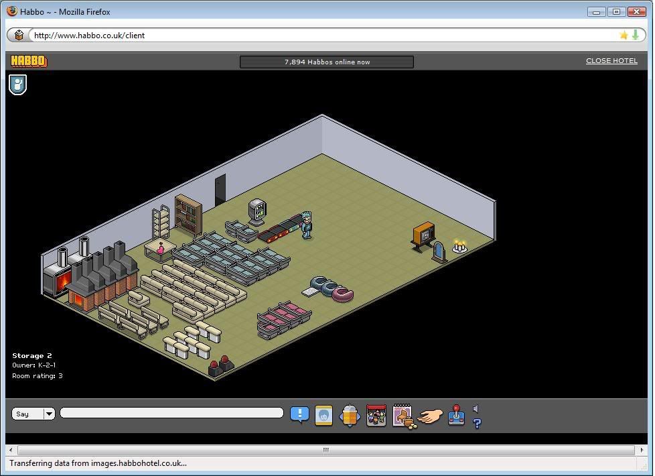Open the Habbo avatar portrait icon
This screenshot has width=655, height=476.
[323, 415]
